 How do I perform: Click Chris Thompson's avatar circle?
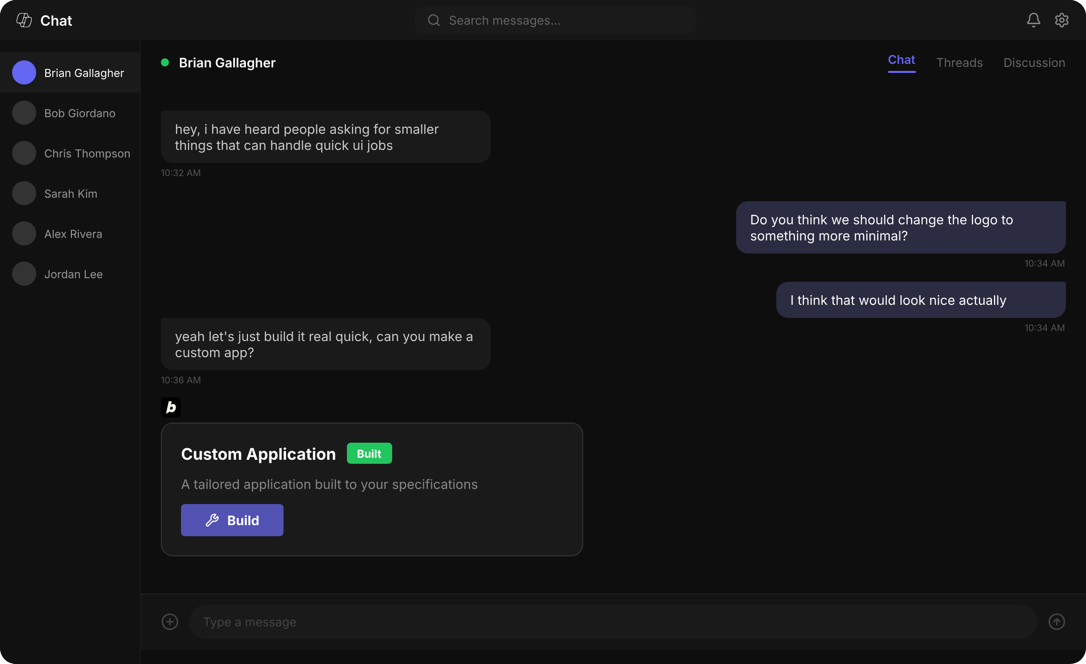(x=24, y=153)
